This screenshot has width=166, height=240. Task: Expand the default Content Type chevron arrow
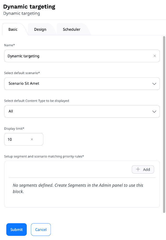click(x=154, y=111)
